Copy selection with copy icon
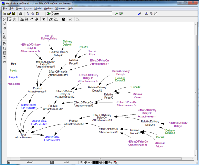The image size is (199, 165). (32, 13)
